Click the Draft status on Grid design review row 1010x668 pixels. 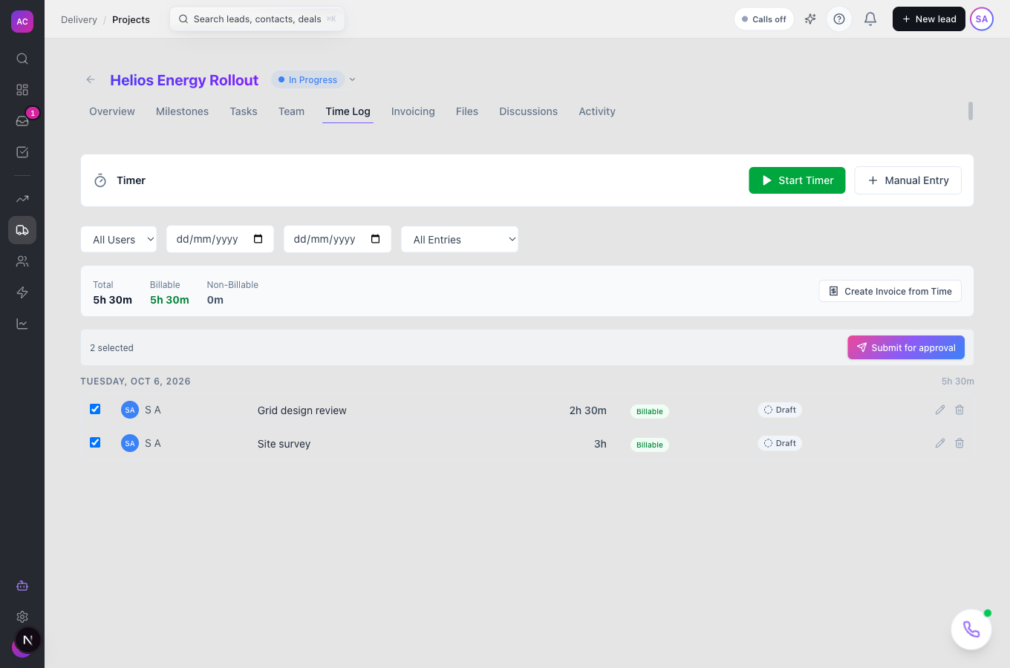coord(780,410)
